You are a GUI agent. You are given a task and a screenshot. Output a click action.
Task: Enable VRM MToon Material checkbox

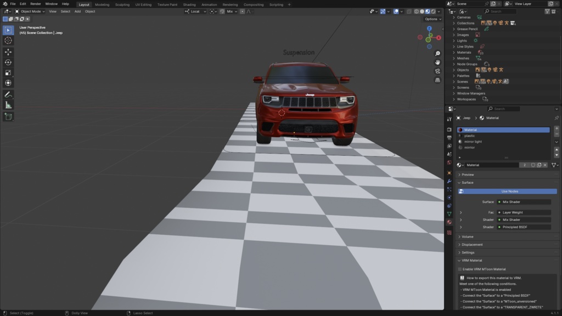tap(460, 269)
